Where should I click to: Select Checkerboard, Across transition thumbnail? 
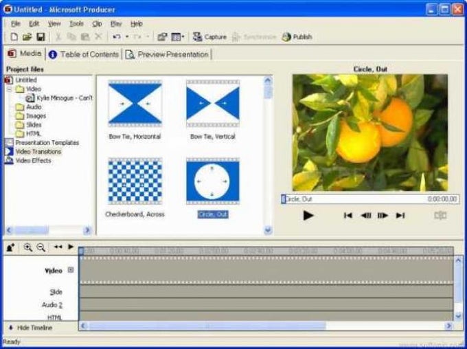click(x=135, y=181)
